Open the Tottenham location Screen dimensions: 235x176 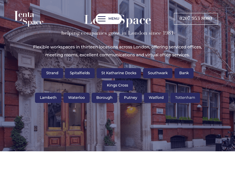coord(185,98)
